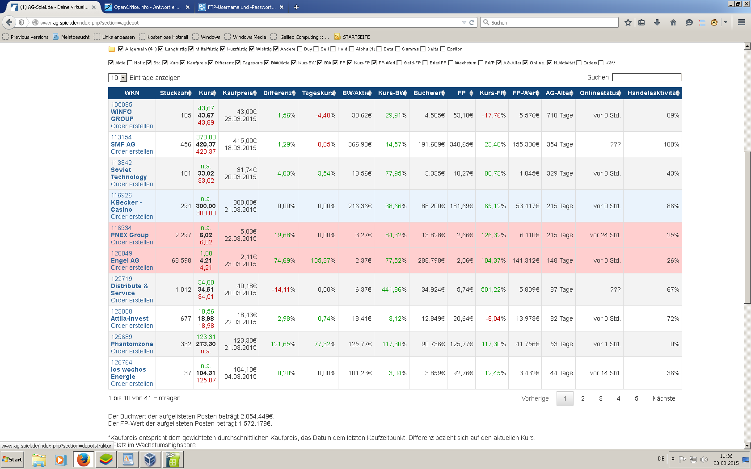
Task: Open the dropdown arrow beside the Greasemonkey icon
Action: tap(726, 22)
